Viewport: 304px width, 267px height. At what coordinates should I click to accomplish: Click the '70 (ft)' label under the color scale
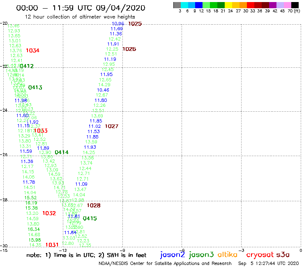click(x=294, y=11)
